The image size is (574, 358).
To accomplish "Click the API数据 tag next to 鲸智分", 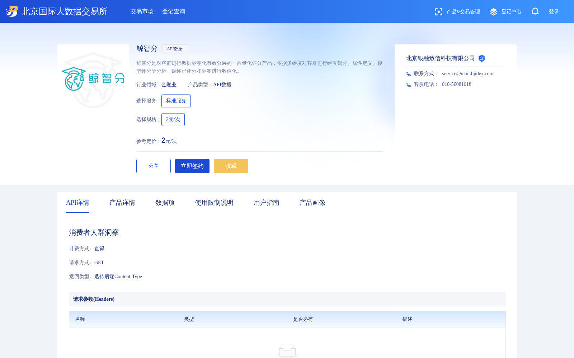I will coord(175,49).
